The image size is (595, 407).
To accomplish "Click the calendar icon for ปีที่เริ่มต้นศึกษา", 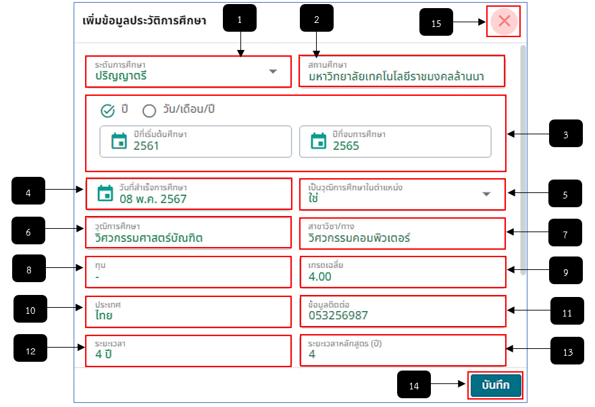I will click(x=119, y=141).
